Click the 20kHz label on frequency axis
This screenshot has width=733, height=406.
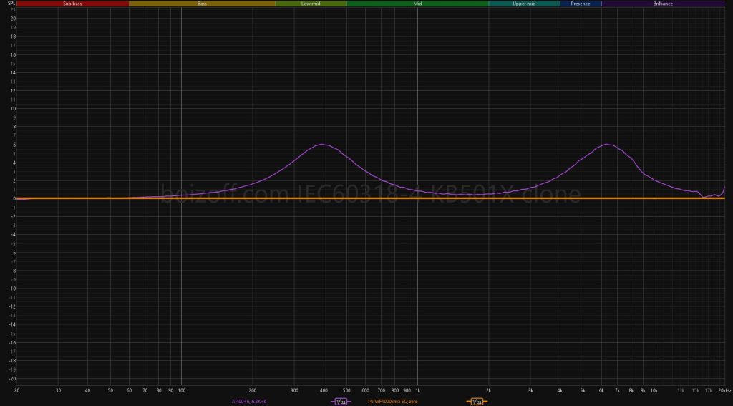tap(724, 390)
